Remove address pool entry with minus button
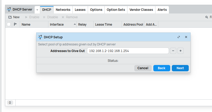The width and height of the screenshot is (212, 112). coord(173,51)
